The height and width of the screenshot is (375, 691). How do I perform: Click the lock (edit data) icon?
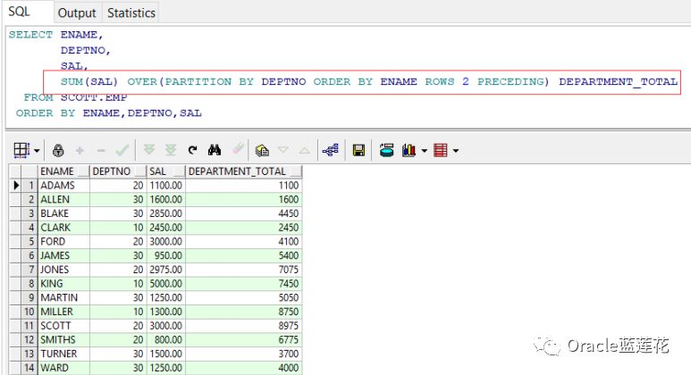pos(58,151)
